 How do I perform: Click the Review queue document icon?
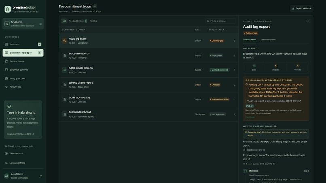6,61
